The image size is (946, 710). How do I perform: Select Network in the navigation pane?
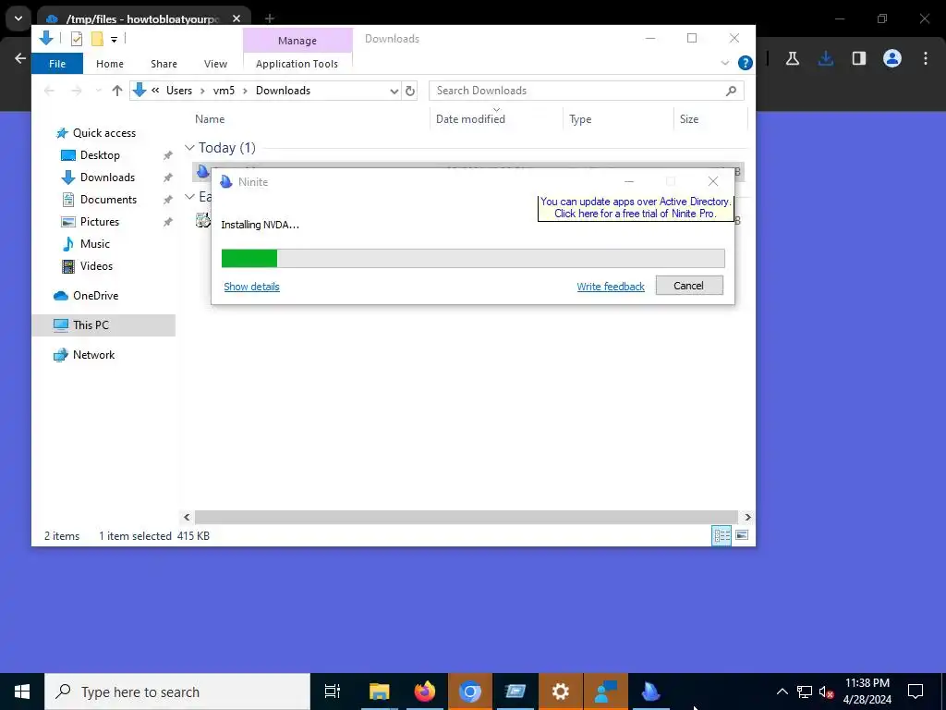coord(93,355)
